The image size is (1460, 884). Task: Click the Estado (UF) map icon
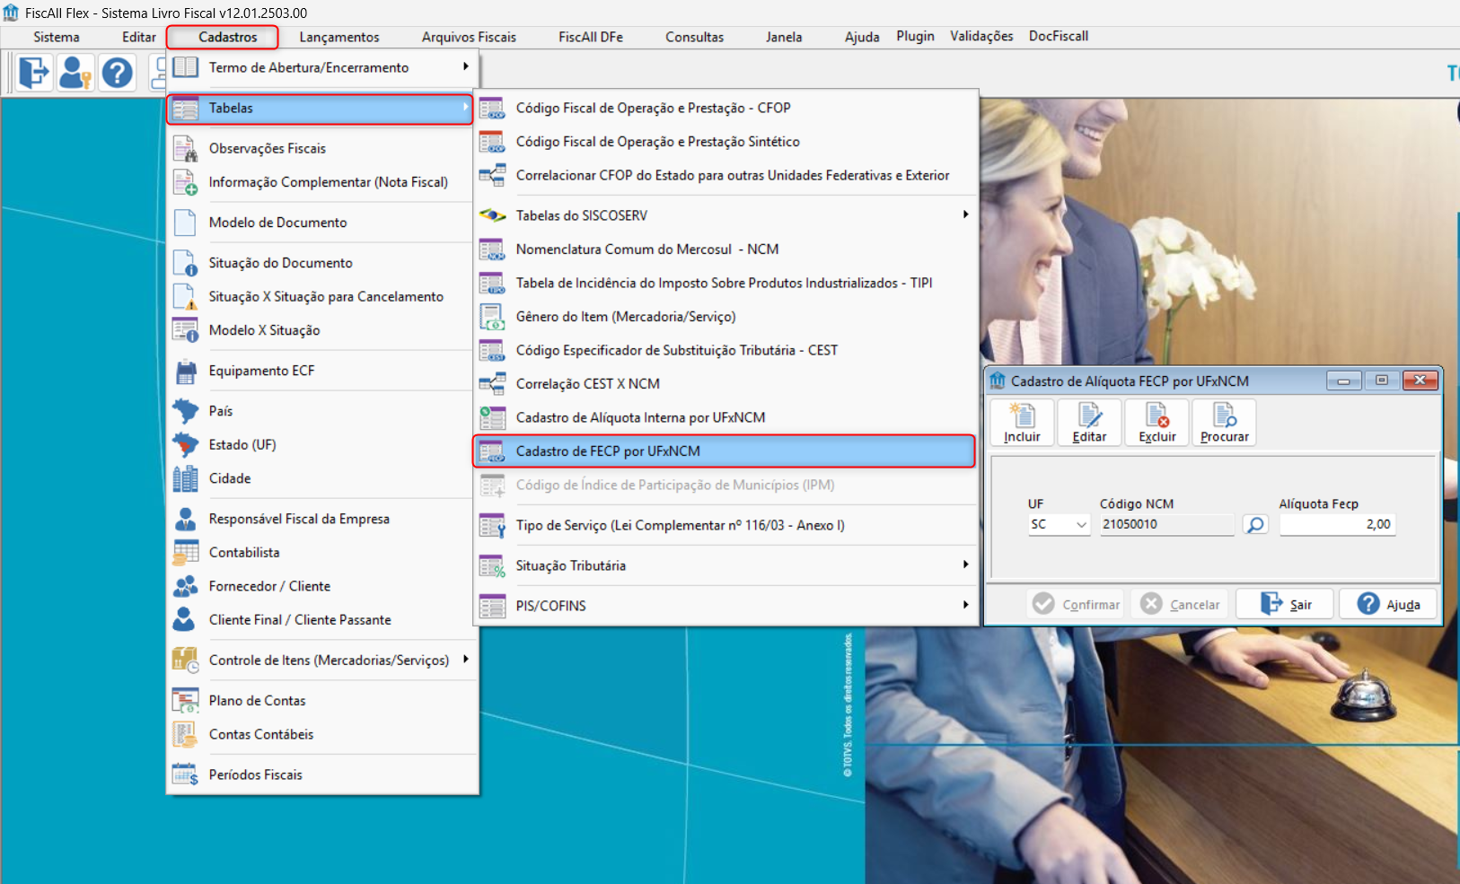[x=186, y=444]
